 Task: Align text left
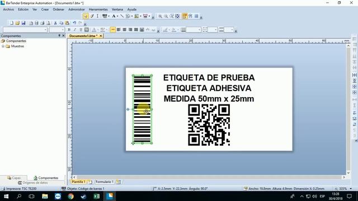(119, 30)
